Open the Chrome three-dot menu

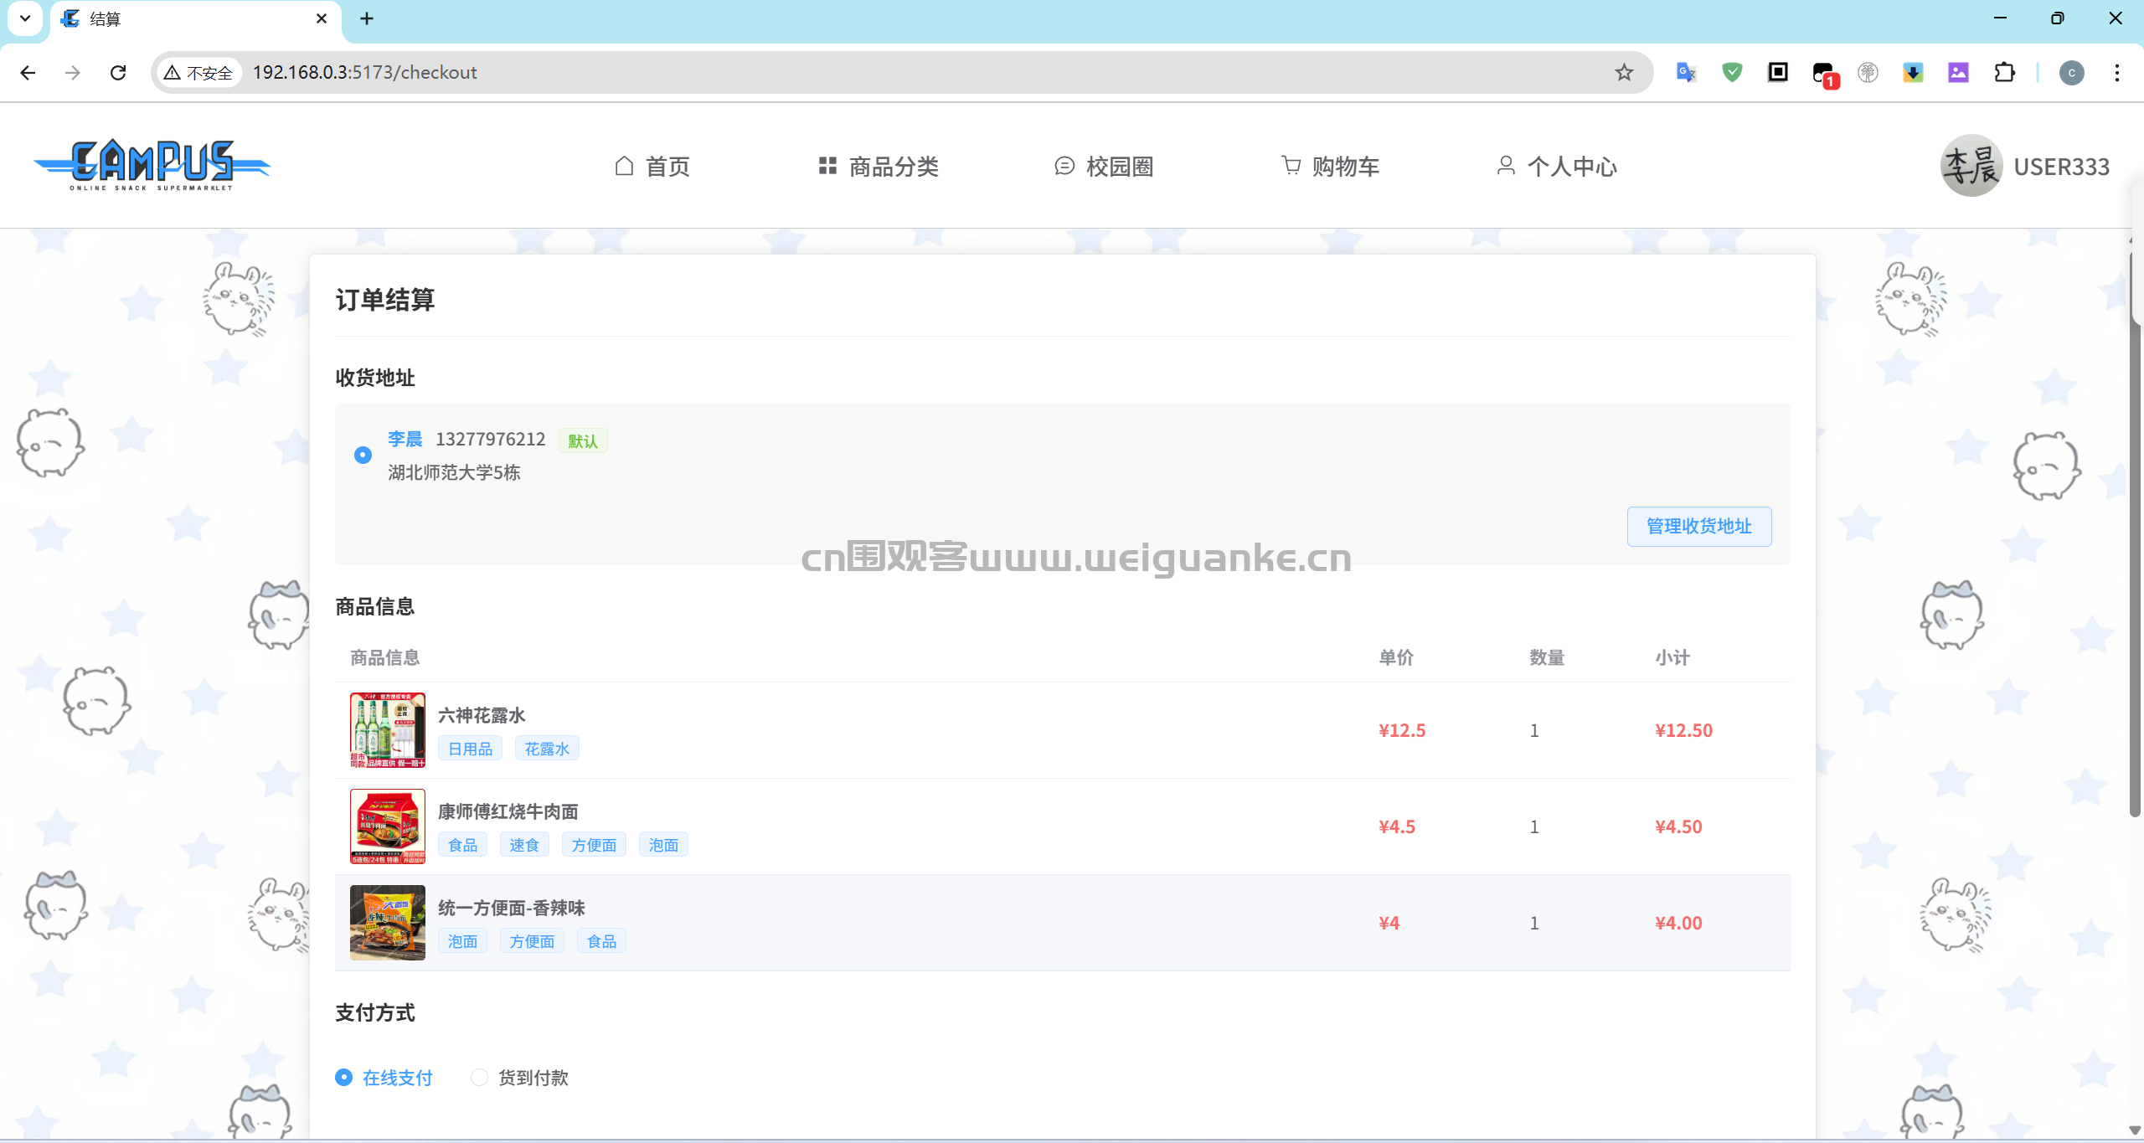pyautogui.click(x=2116, y=73)
